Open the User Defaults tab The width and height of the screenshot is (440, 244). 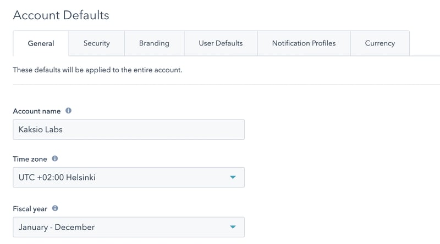221,43
